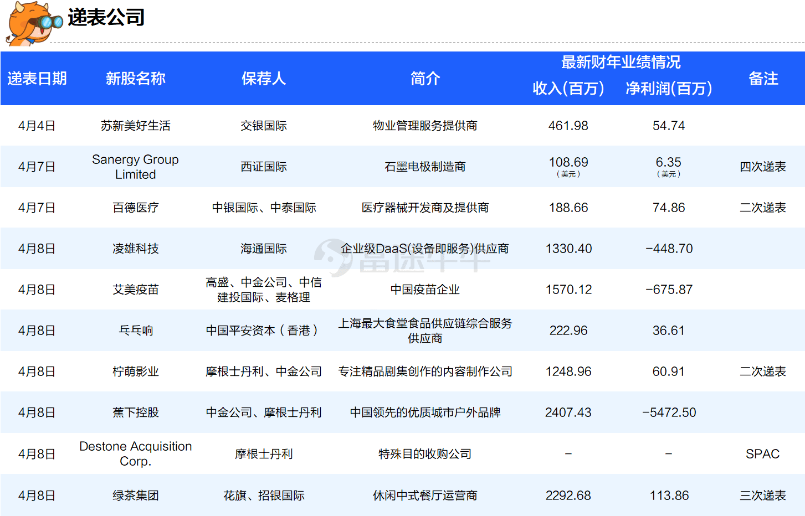Click the 四次递表 remark

(763, 167)
